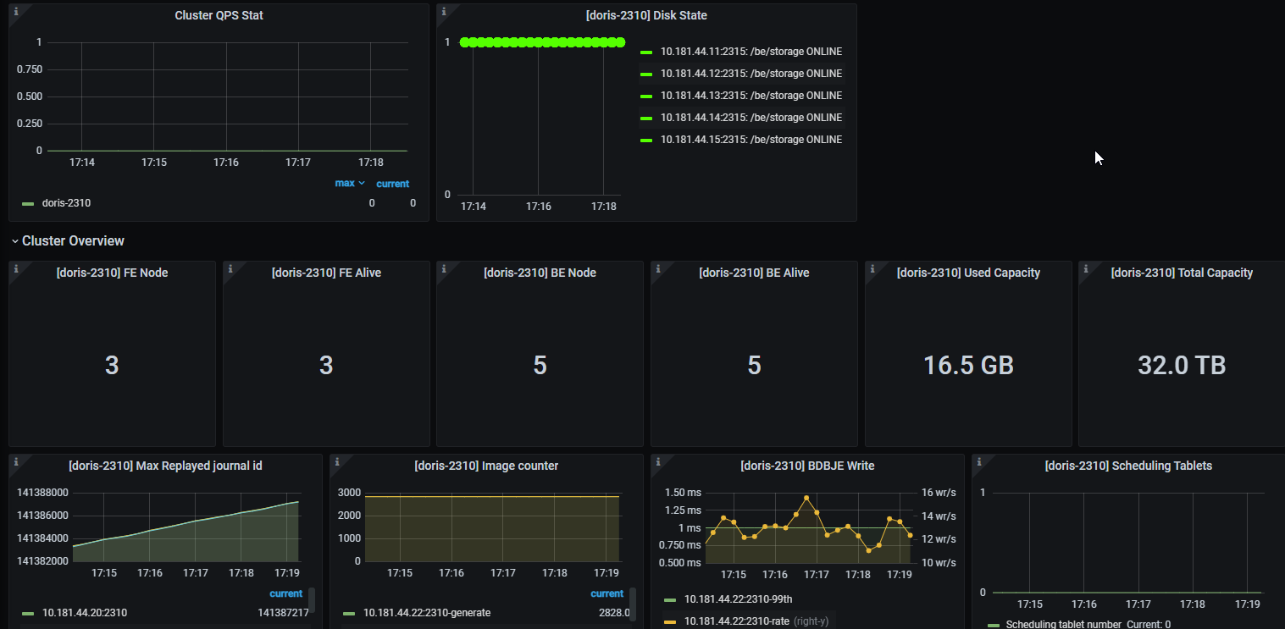Click the 16.5 GB Used Capacity value
Screen dimensions: 1285x629
tap(968, 365)
